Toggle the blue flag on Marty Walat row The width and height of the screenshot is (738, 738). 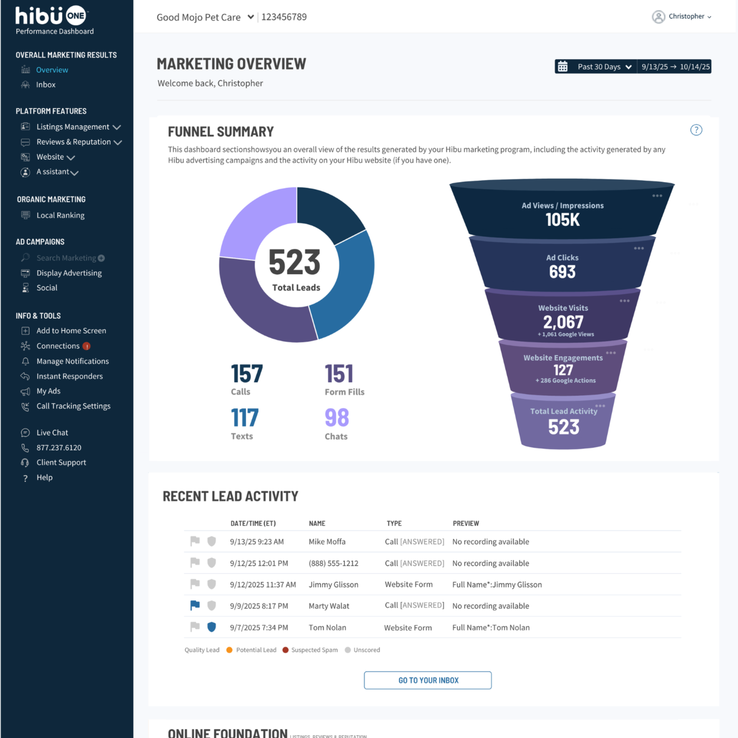point(195,605)
